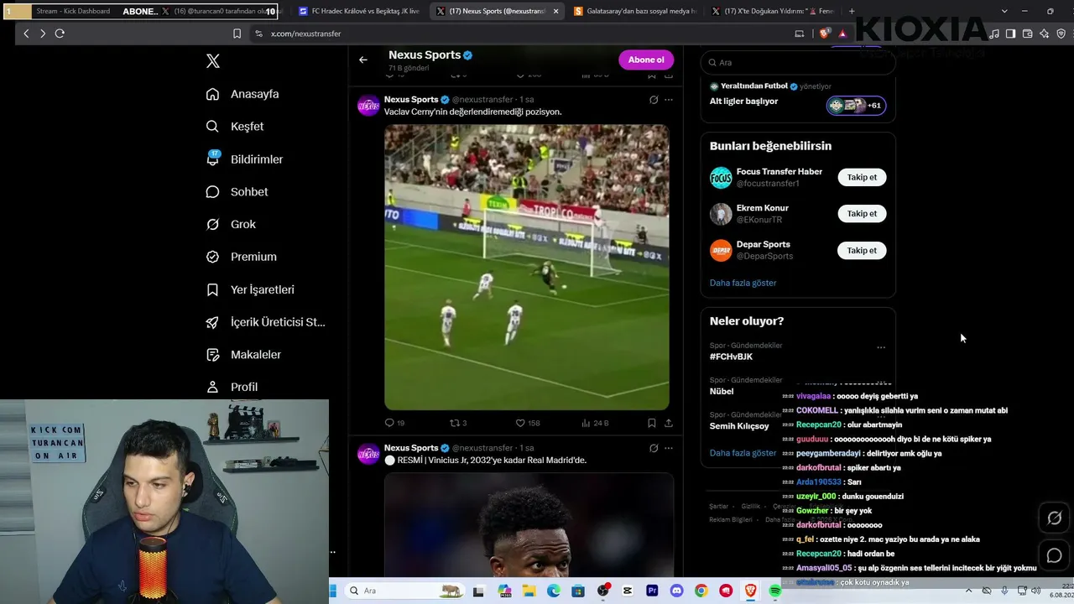View analytics of the Vaclav Cerny post
The width and height of the screenshot is (1074, 604).
pyautogui.click(x=595, y=424)
